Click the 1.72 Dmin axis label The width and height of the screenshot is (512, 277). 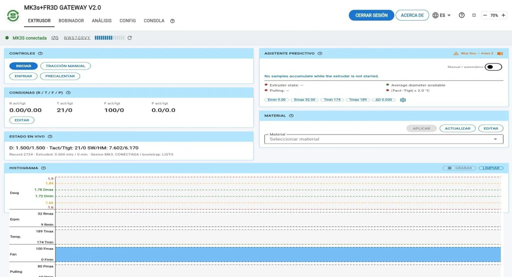[44, 196]
